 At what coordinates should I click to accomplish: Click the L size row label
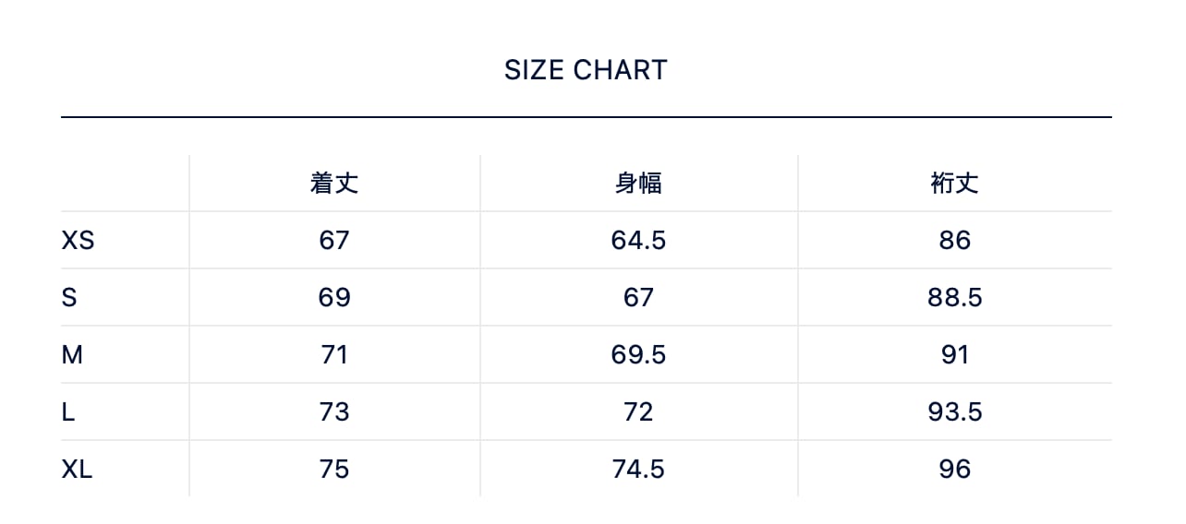68,412
